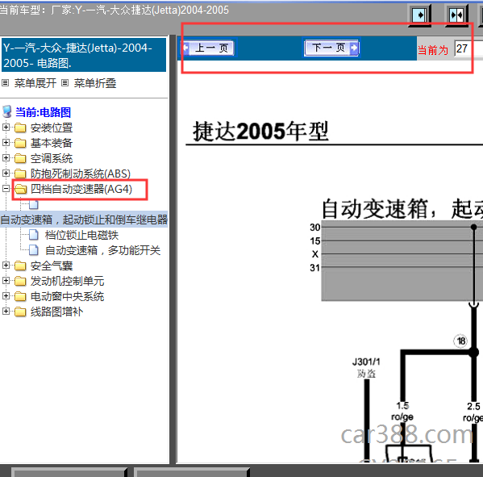Open 自动变速箱，起动锁止和倒车继电器 document
The width and height of the screenshot is (483, 477).
click(x=84, y=220)
